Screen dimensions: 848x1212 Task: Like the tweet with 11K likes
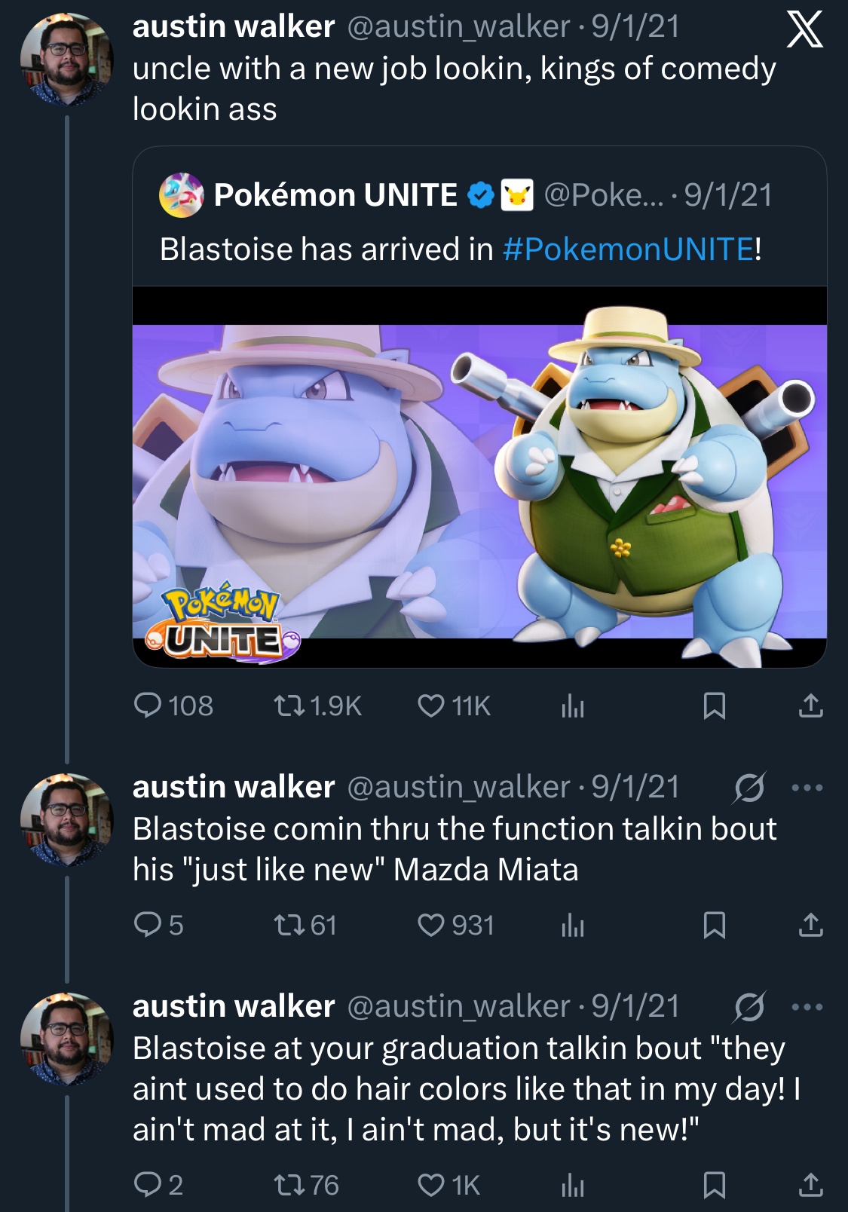tap(430, 705)
